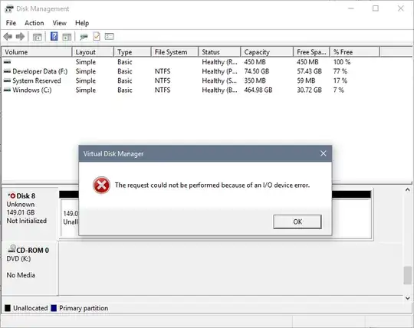Click the Windows (C:) volume icon
This screenshot has height=328, width=414.
[x=8, y=90]
